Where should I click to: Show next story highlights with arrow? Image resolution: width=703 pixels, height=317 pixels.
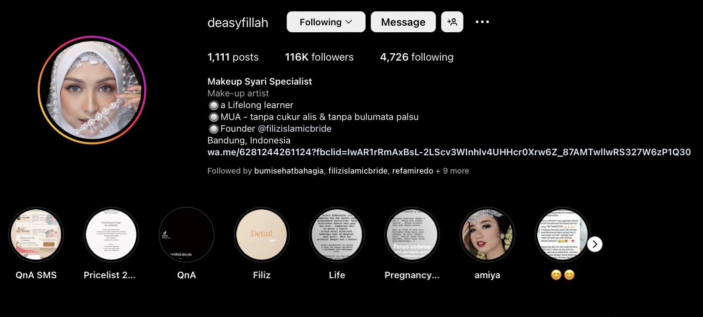click(x=595, y=244)
